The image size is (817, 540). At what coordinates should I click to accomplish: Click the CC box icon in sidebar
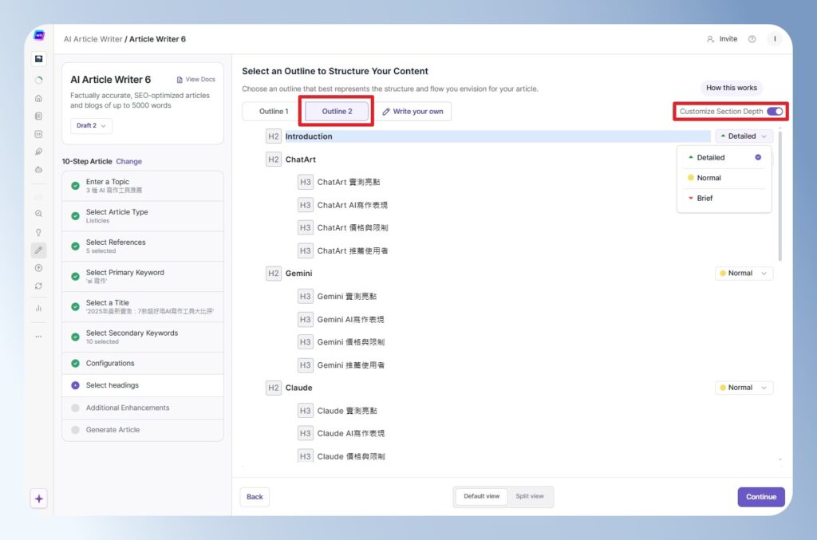[38, 134]
